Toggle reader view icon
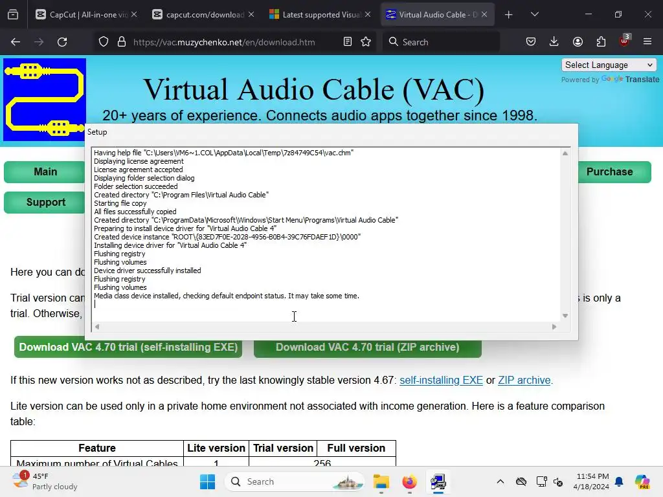The image size is (663, 497). (x=348, y=42)
